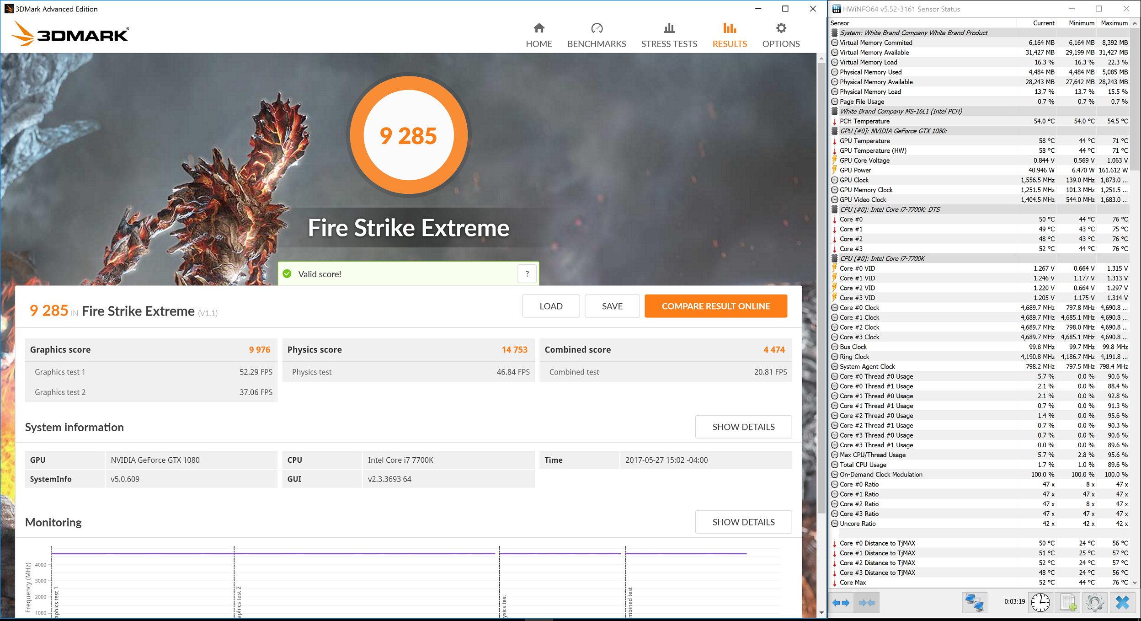Click the collapse columns arrows icon in HWiNFO
1141x621 pixels.
pyautogui.click(x=867, y=603)
